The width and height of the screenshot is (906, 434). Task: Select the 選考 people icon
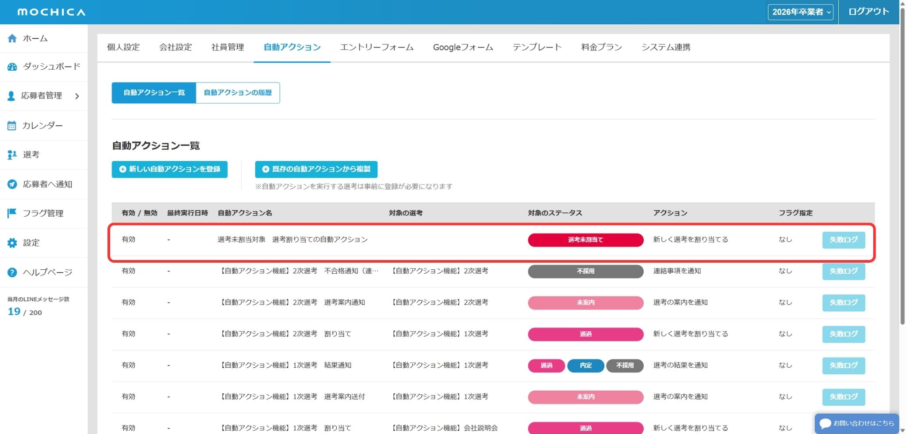pos(12,155)
